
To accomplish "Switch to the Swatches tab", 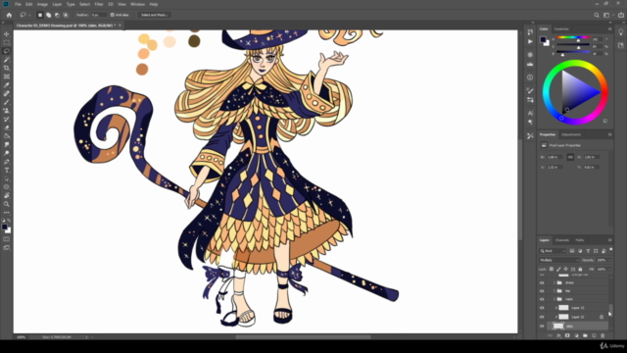I will pos(561,28).
